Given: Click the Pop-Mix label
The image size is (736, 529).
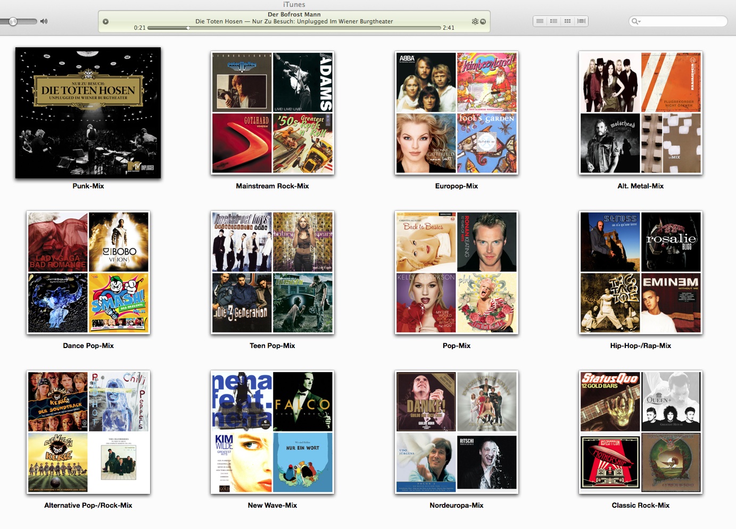Looking at the screenshot, I should (457, 346).
